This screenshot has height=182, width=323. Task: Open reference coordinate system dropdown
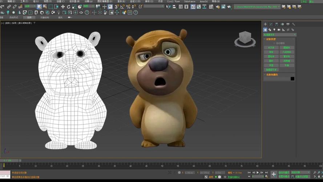tap(89, 7)
